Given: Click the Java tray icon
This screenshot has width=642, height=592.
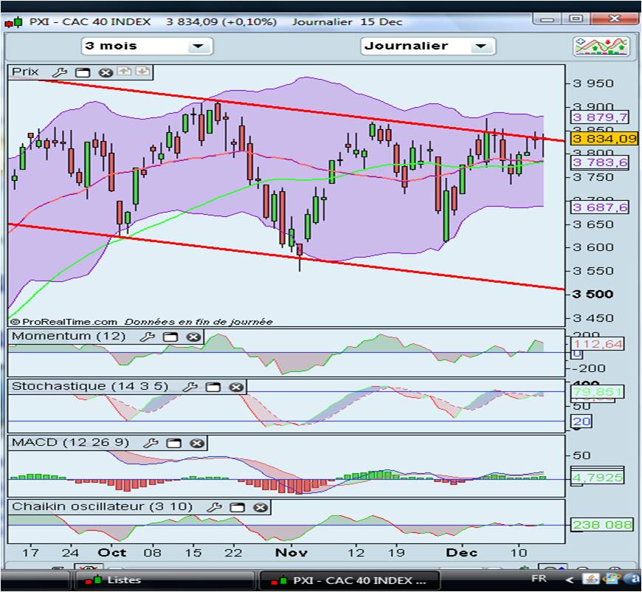Looking at the screenshot, I should coord(591,579).
